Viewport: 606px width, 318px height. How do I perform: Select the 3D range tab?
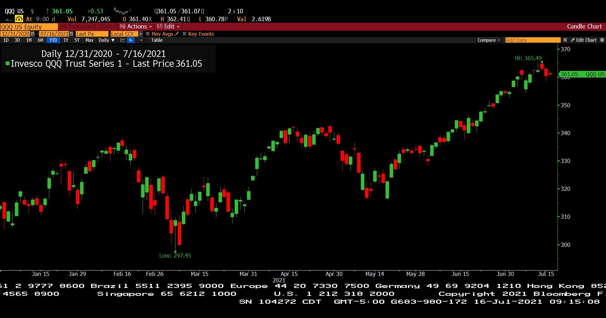[x=17, y=40]
